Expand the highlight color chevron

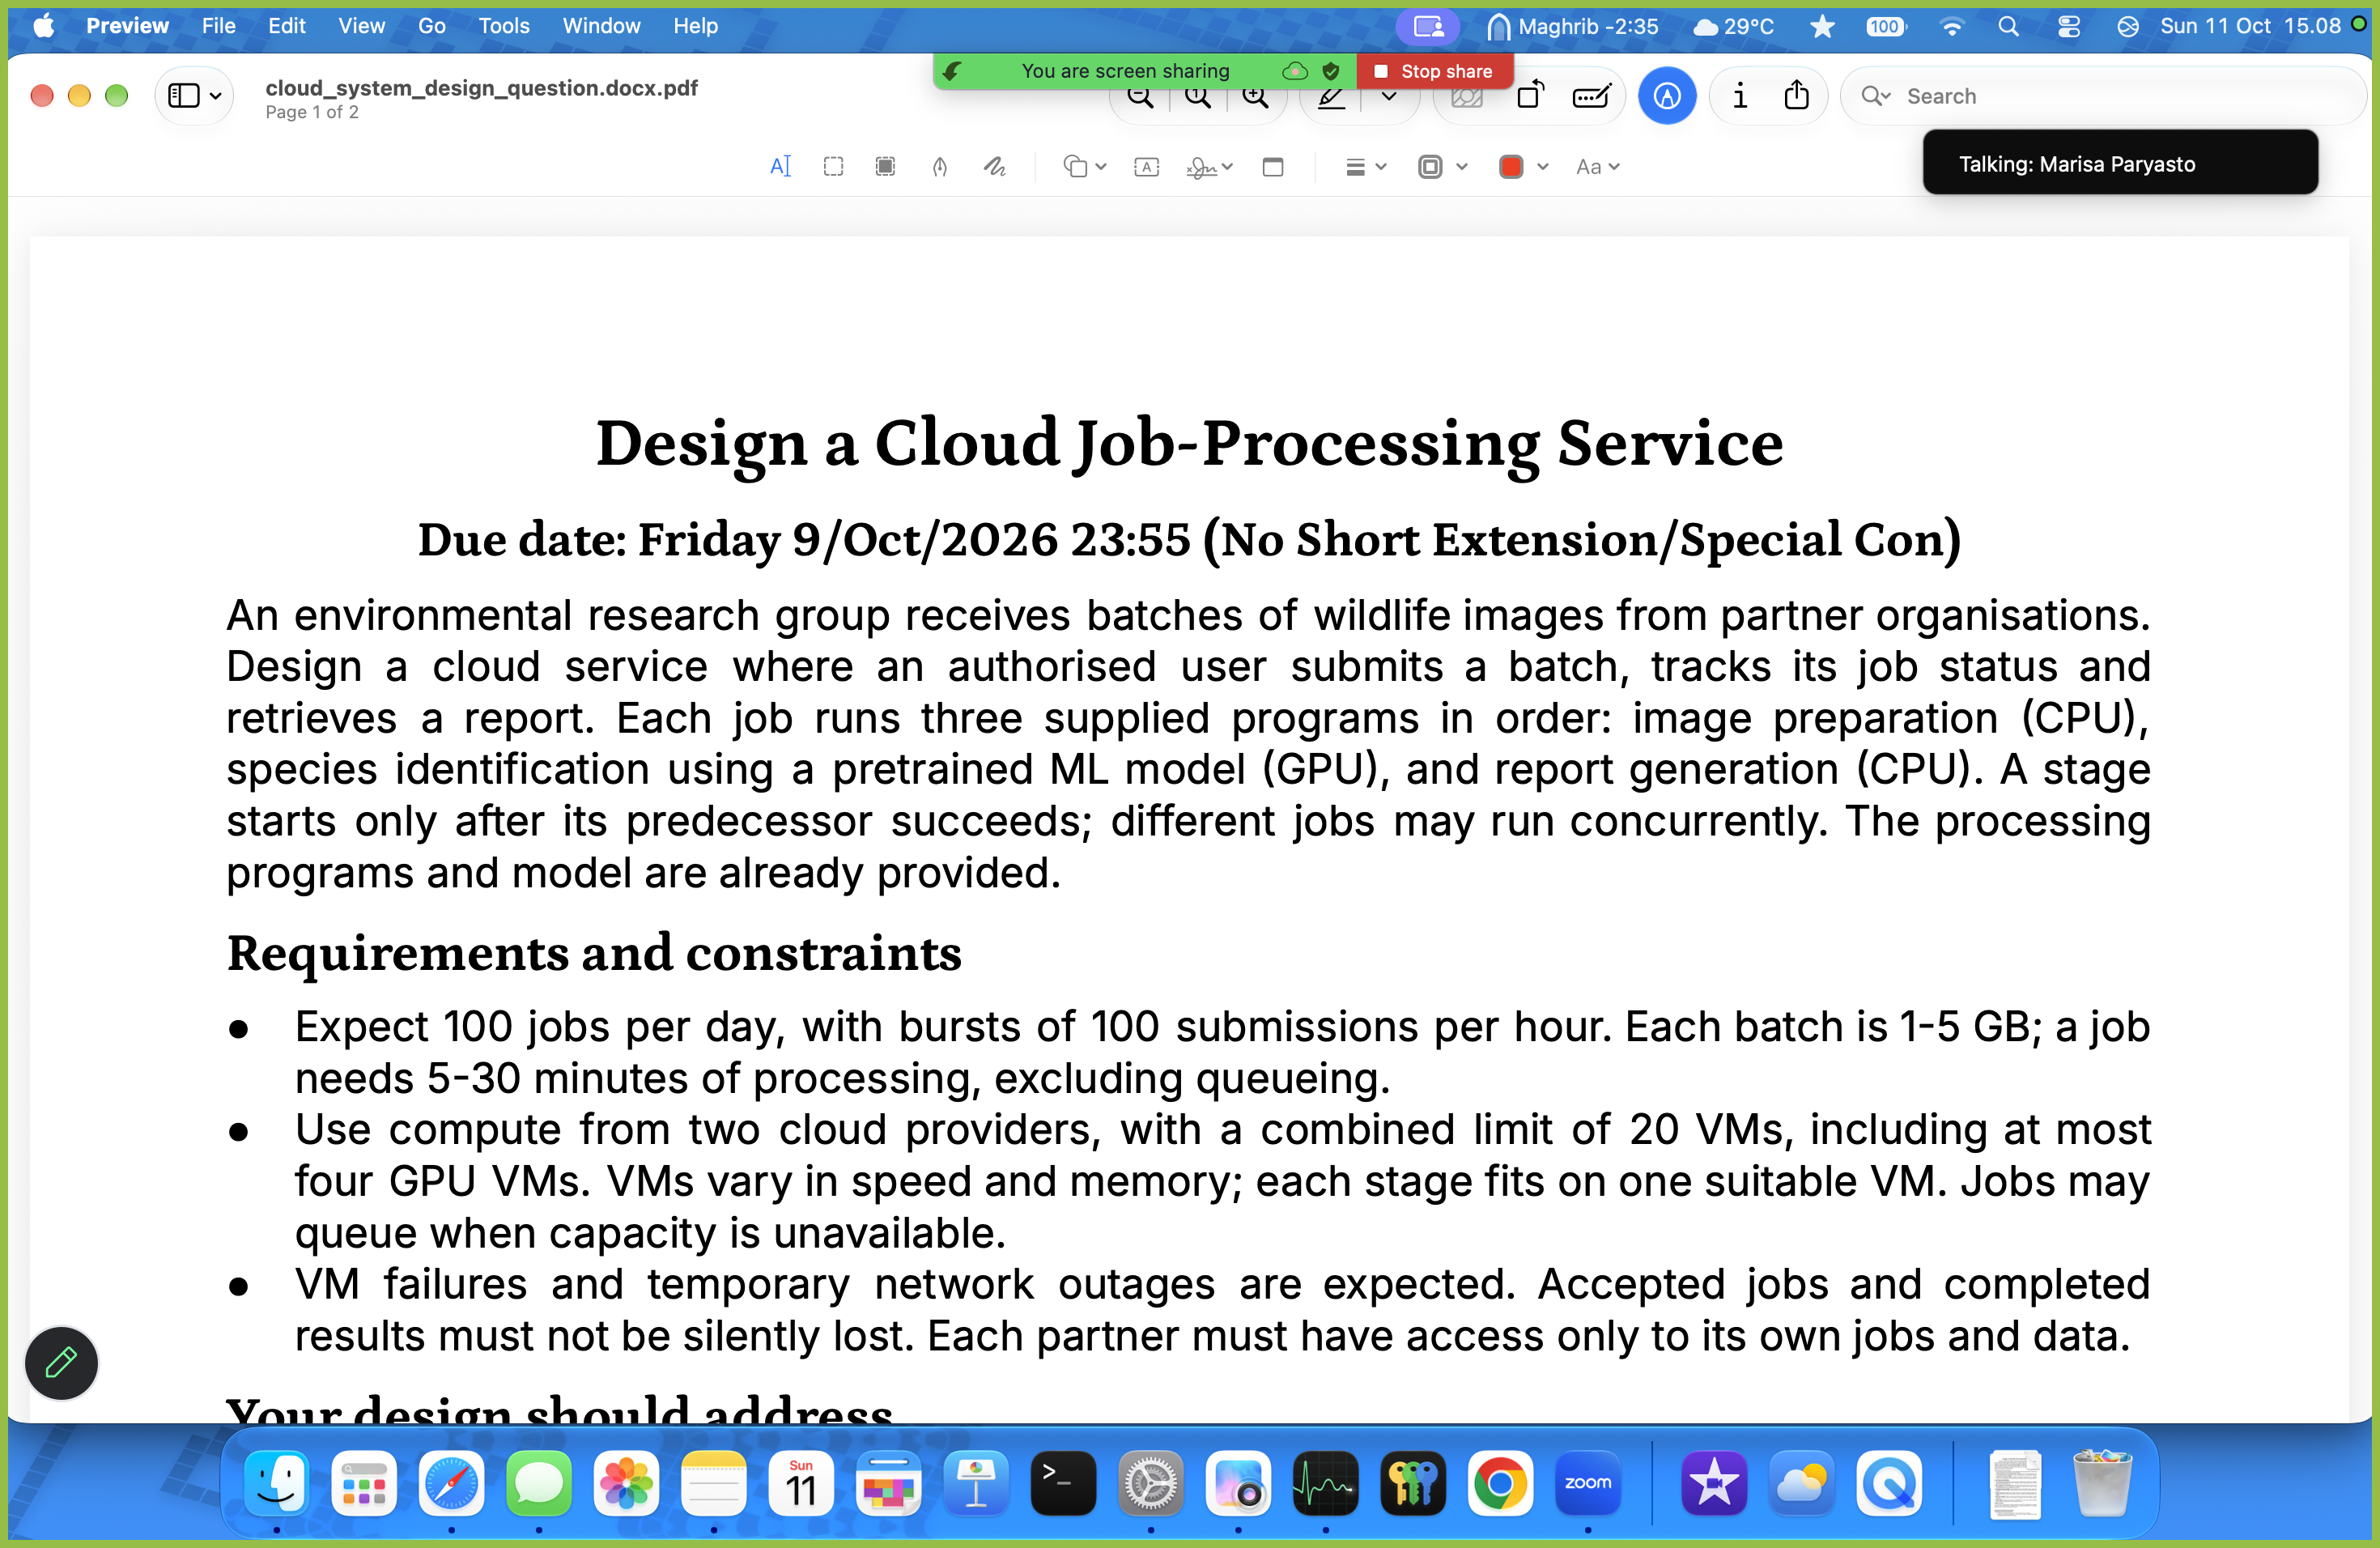coord(1389,97)
